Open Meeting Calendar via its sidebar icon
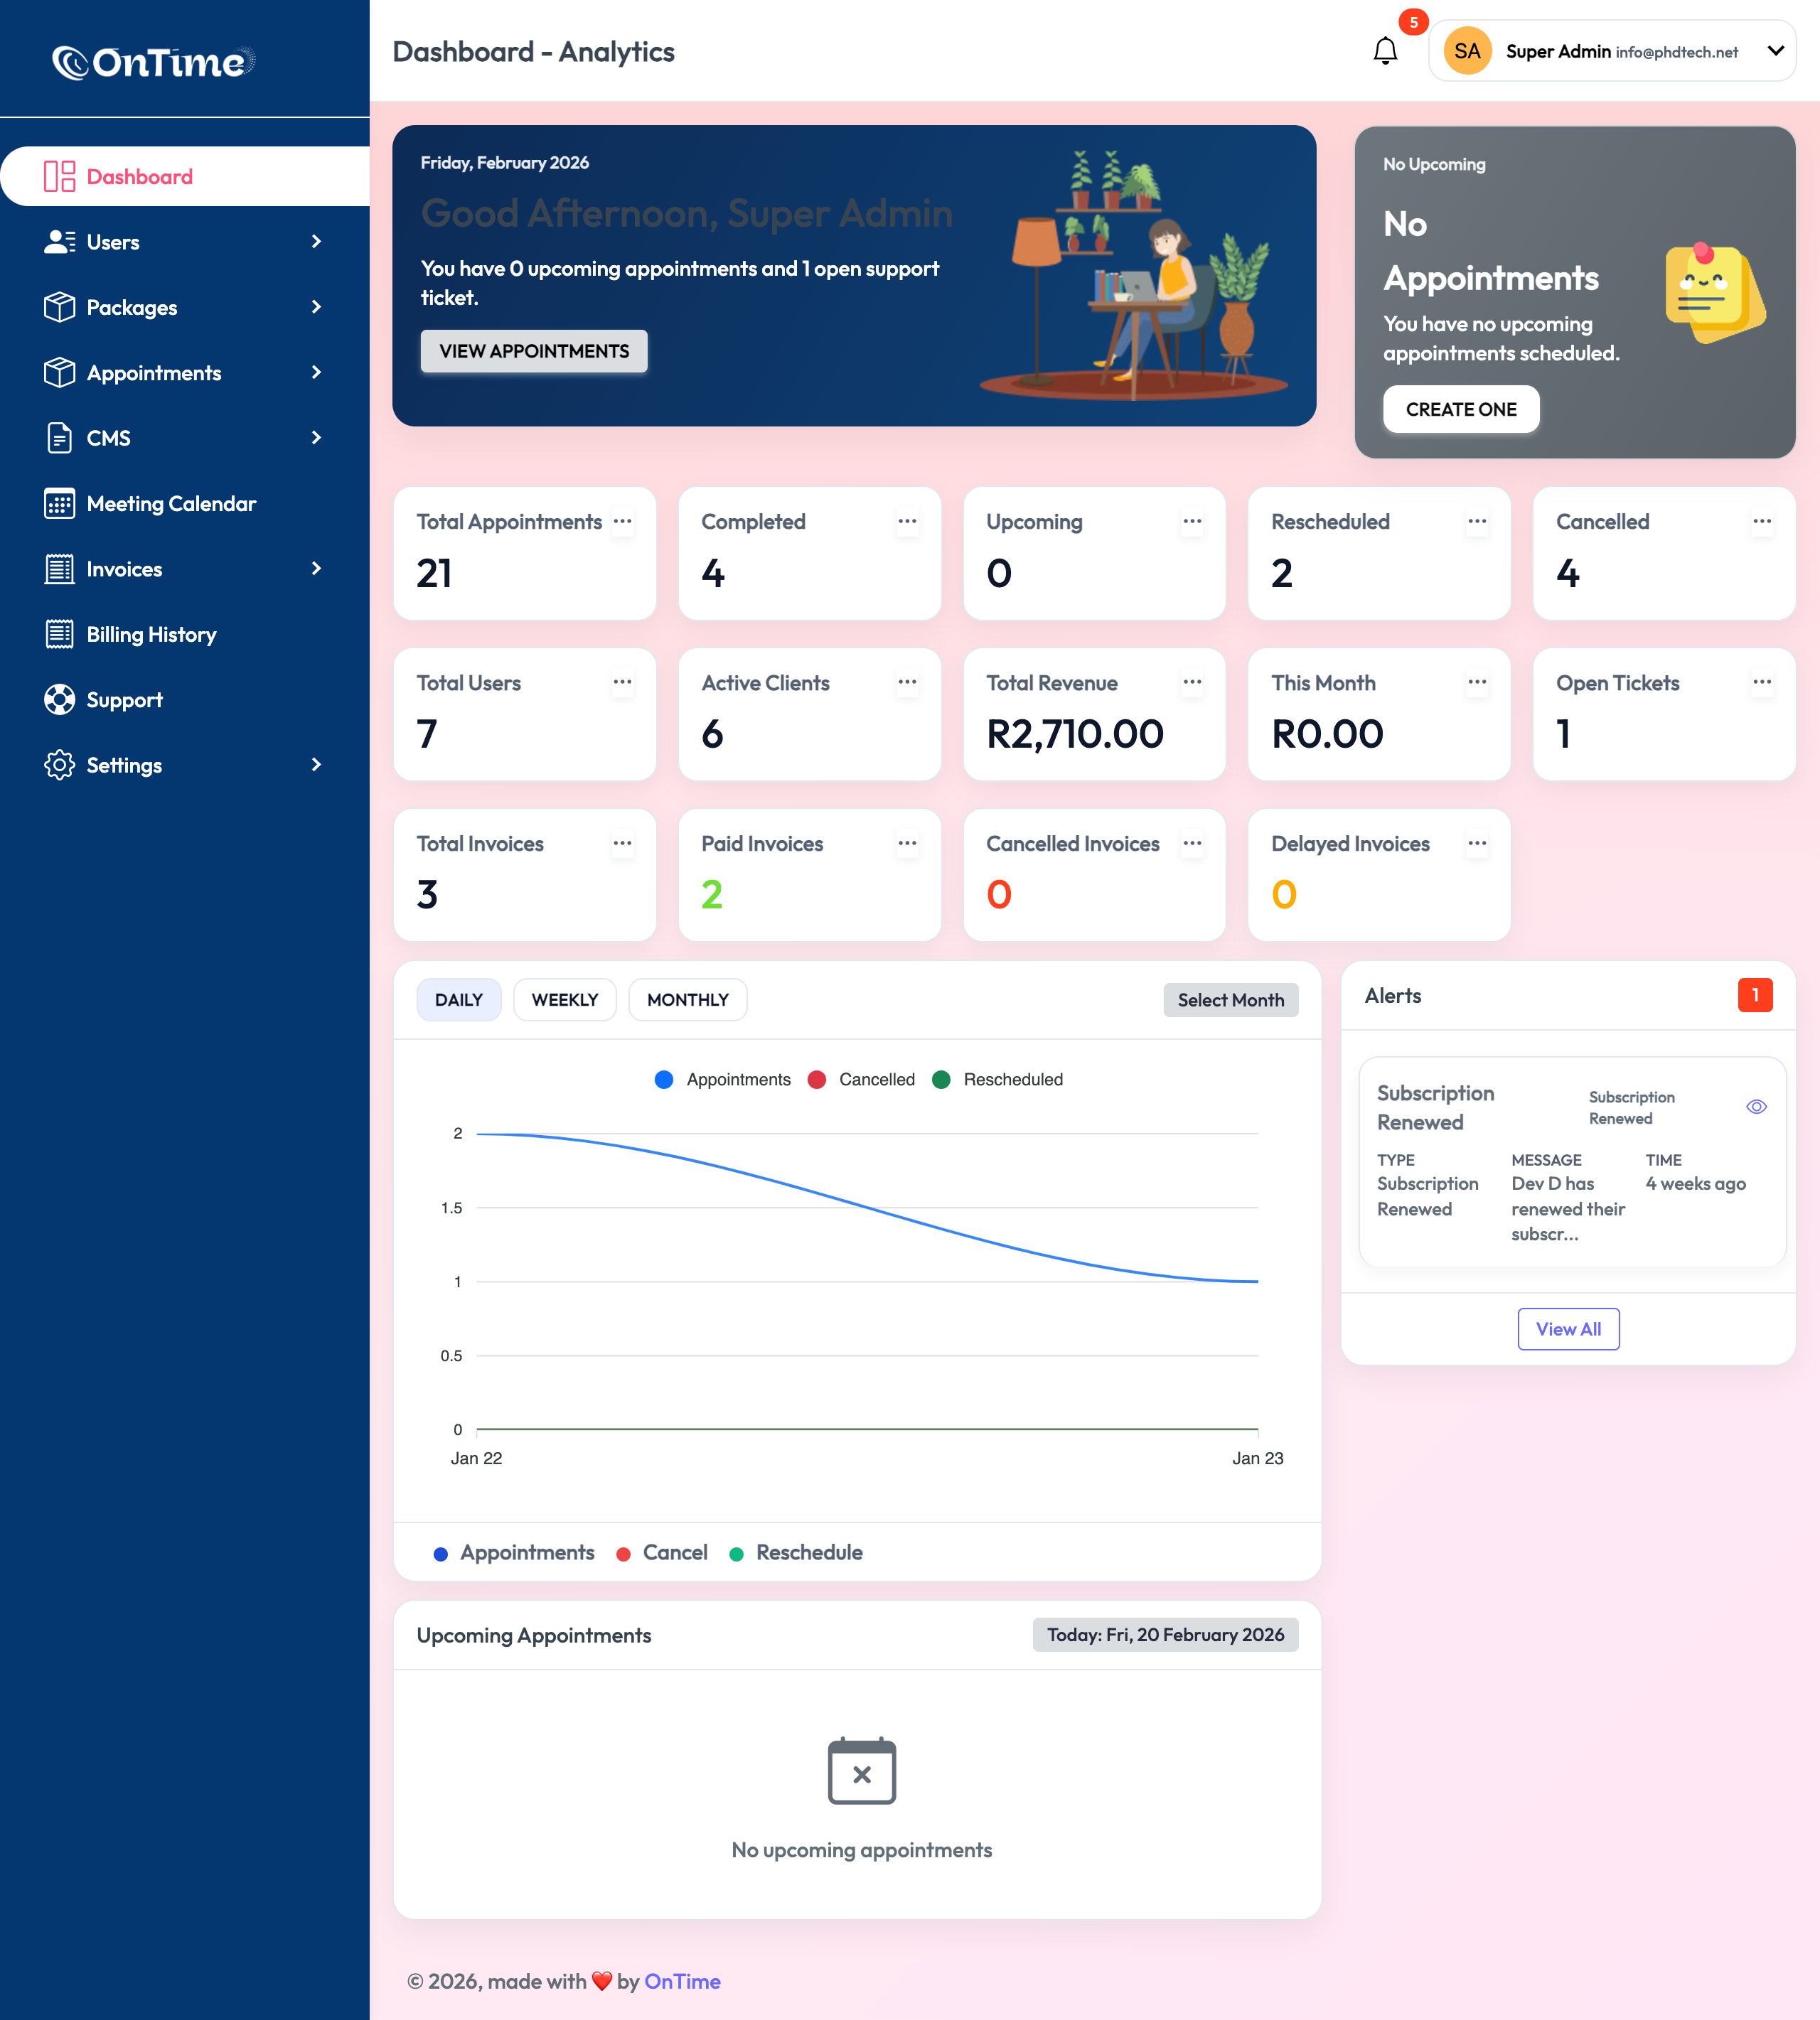This screenshot has width=1820, height=2020. tap(60, 504)
